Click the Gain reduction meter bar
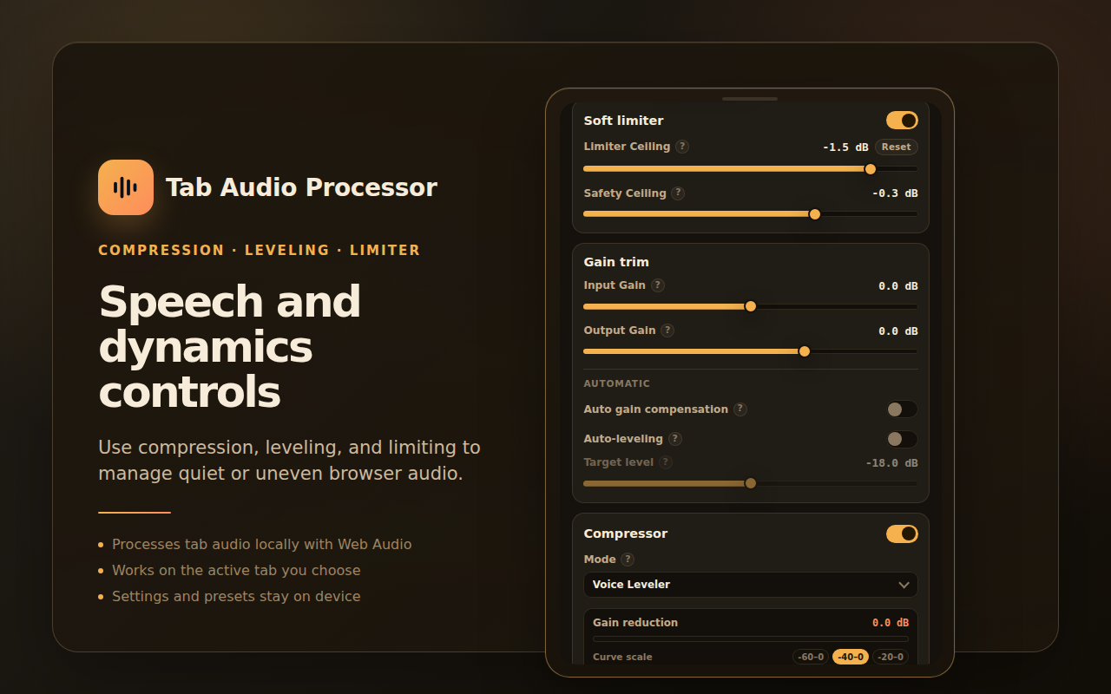The width and height of the screenshot is (1111, 694). [x=751, y=639]
